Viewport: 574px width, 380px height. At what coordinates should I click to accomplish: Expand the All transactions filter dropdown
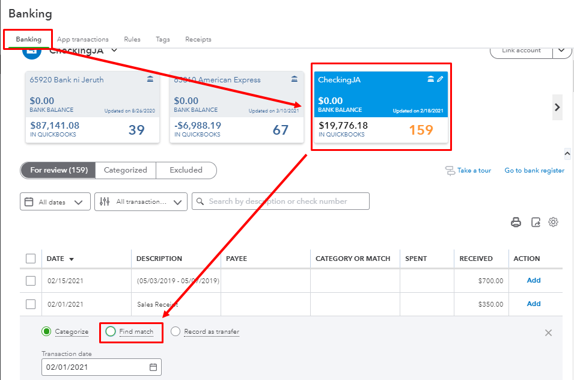pos(141,202)
